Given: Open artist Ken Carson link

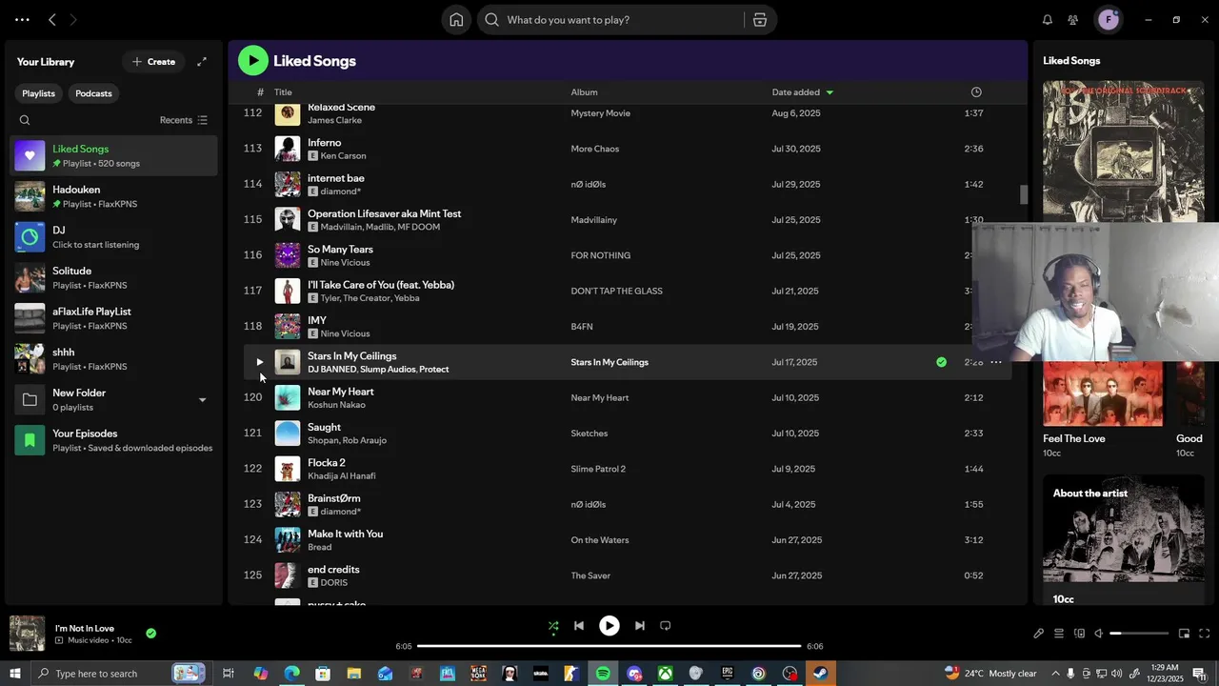Looking at the screenshot, I should point(343,156).
